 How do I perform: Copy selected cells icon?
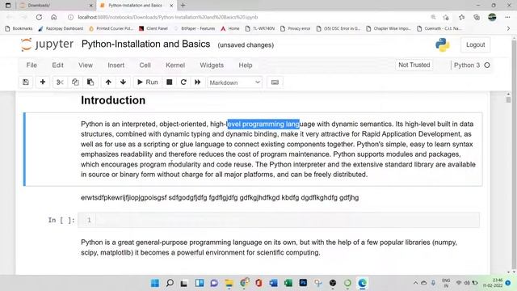pos(75,82)
